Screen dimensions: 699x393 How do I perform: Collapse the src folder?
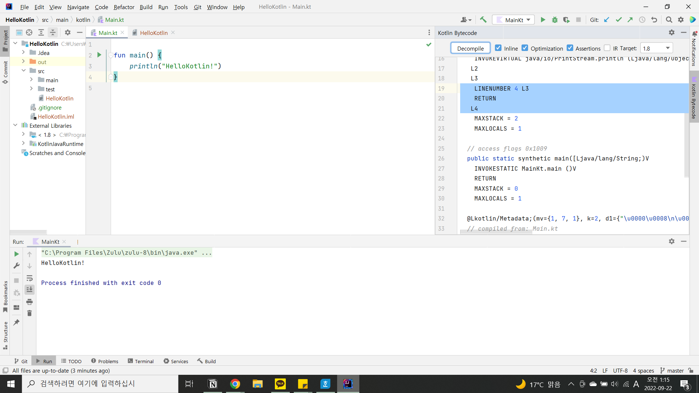point(23,71)
